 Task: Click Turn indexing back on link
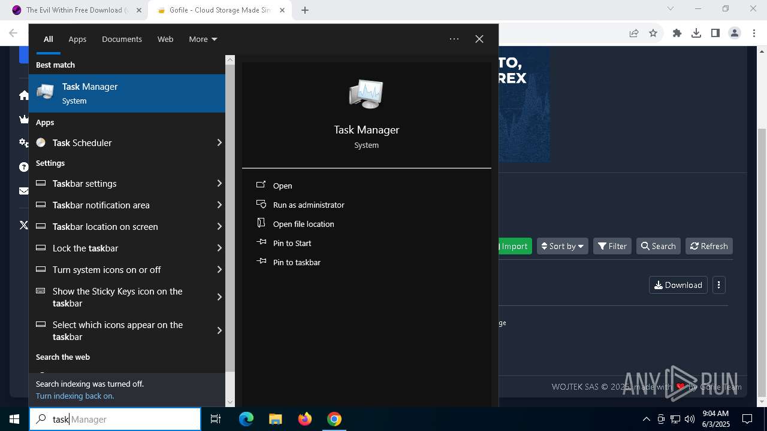point(75,396)
